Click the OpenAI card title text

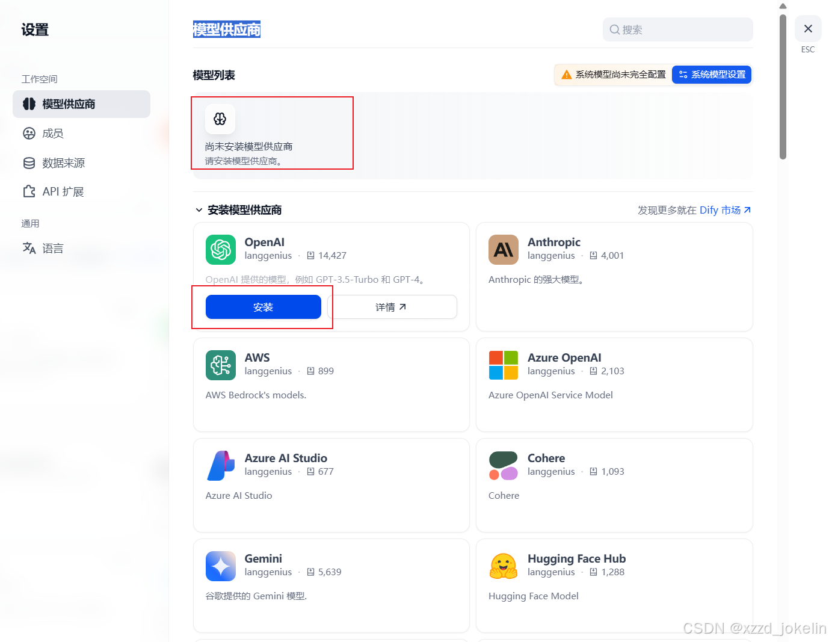click(265, 242)
